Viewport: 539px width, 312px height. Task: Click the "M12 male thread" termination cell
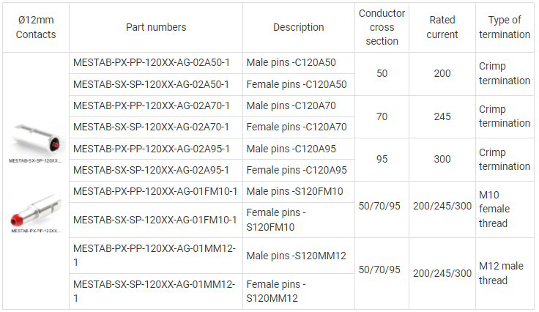[502, 273]
